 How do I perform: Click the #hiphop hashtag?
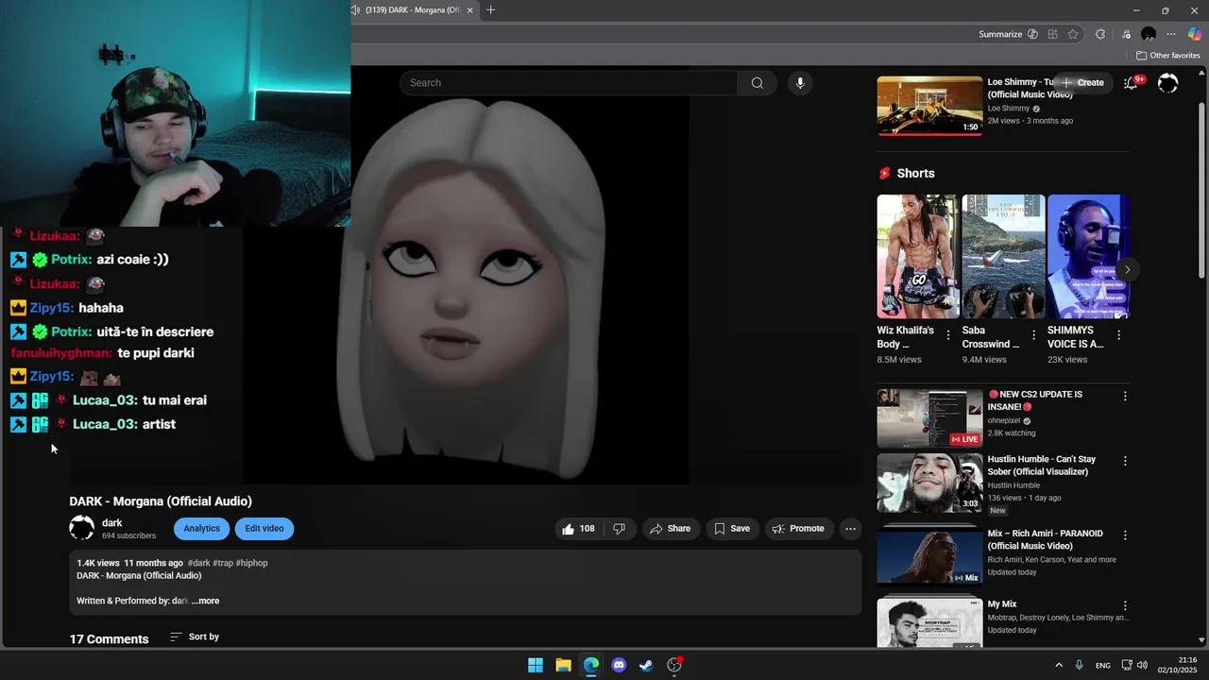(252, 563)
